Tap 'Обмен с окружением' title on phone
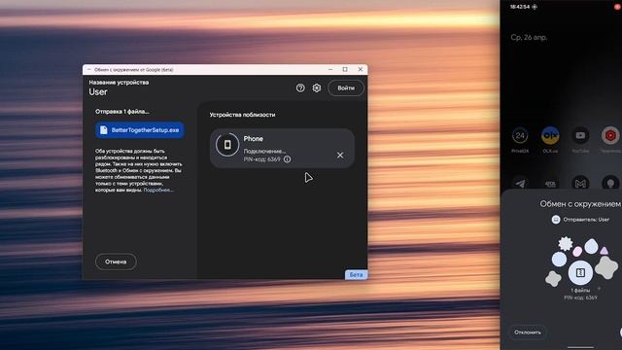The height and width of the screenshot is (350, 622). 580,204
